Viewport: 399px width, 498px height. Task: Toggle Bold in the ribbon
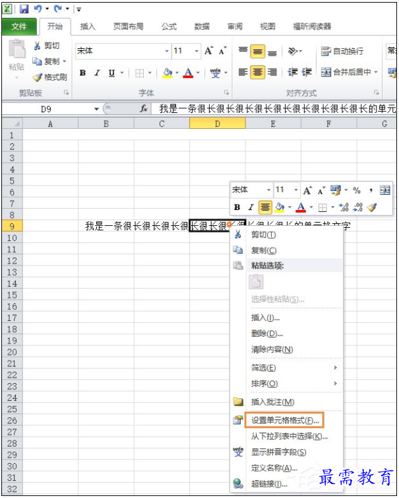[x=83, y=73]
